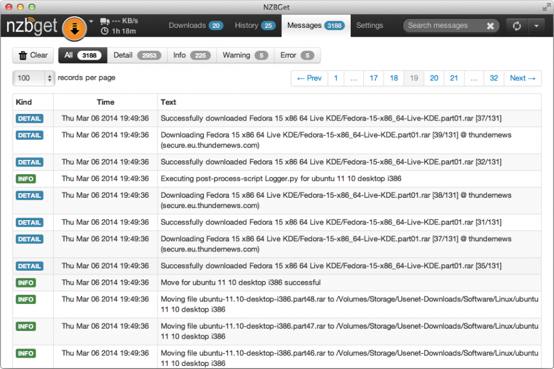Click the History count badge 25
Viewport: 554px width, 369px height.
268,26
